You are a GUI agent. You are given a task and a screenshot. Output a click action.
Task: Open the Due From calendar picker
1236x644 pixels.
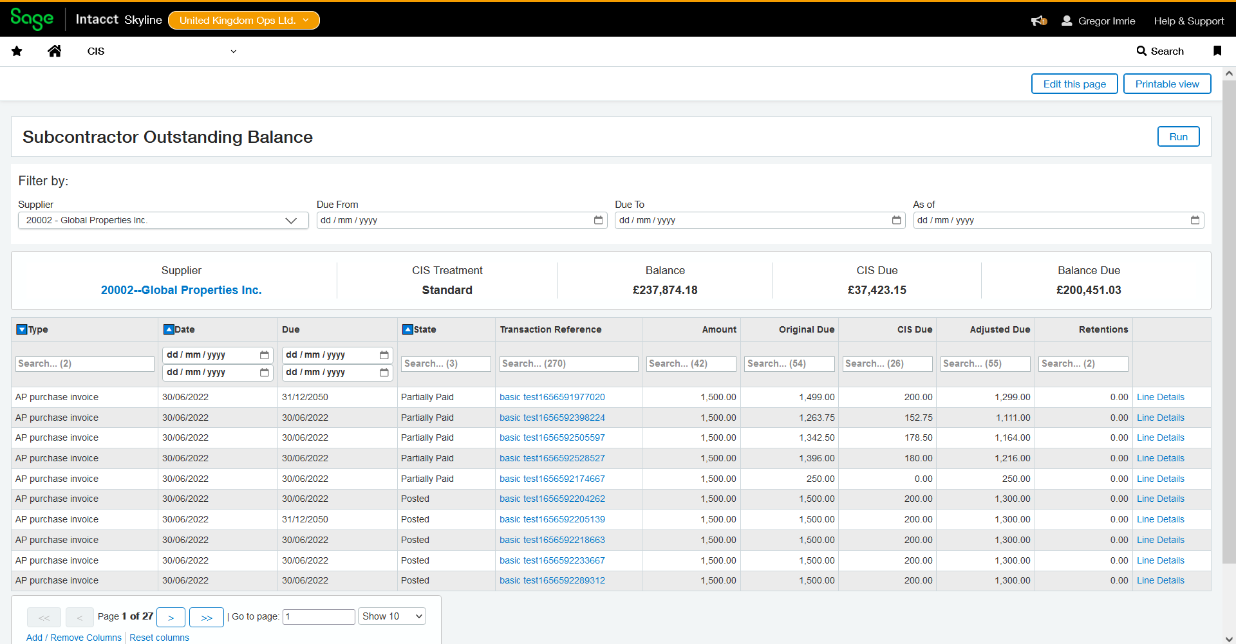(598, 220)
